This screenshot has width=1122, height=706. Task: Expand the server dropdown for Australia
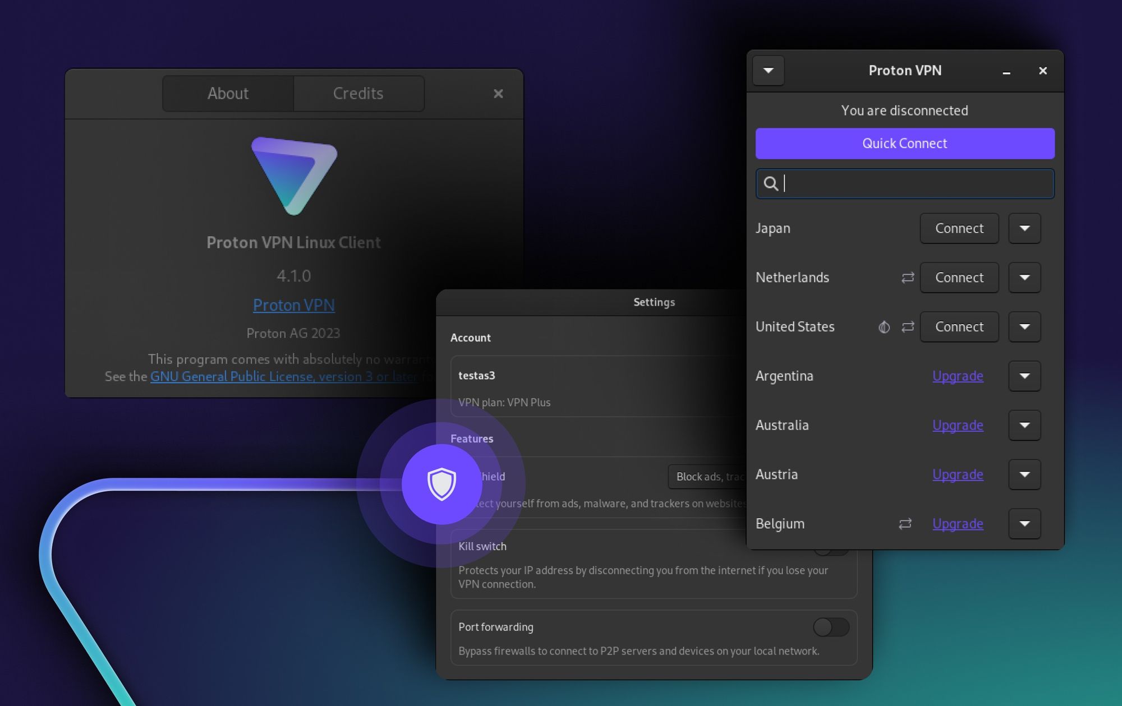coord(1024,425)
